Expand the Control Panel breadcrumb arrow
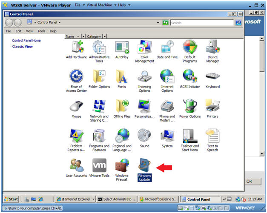The height and width of the screenshot is (213, 267). tap(60, 23)
